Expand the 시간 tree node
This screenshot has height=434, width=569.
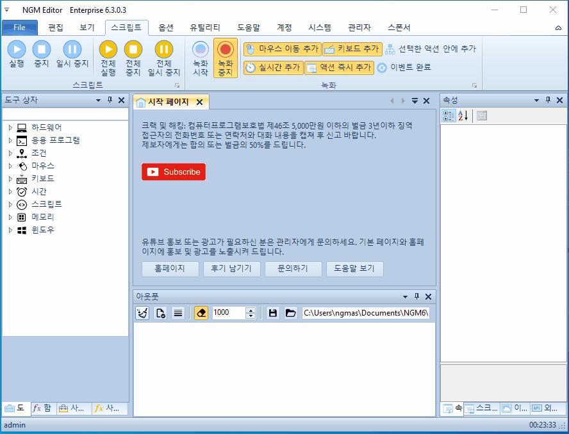(x=10, y=191)
